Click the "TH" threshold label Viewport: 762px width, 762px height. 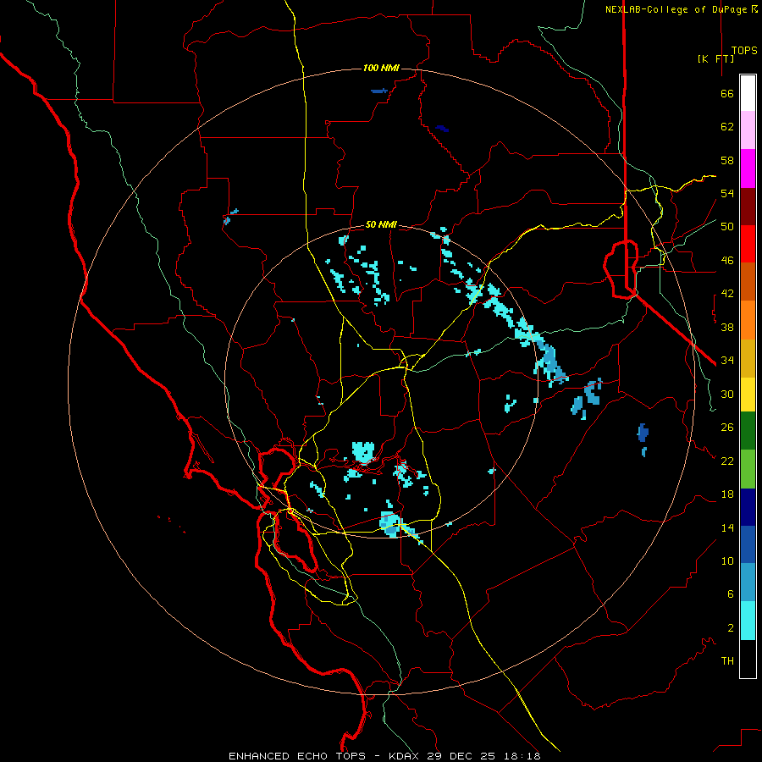pos(727,661)
